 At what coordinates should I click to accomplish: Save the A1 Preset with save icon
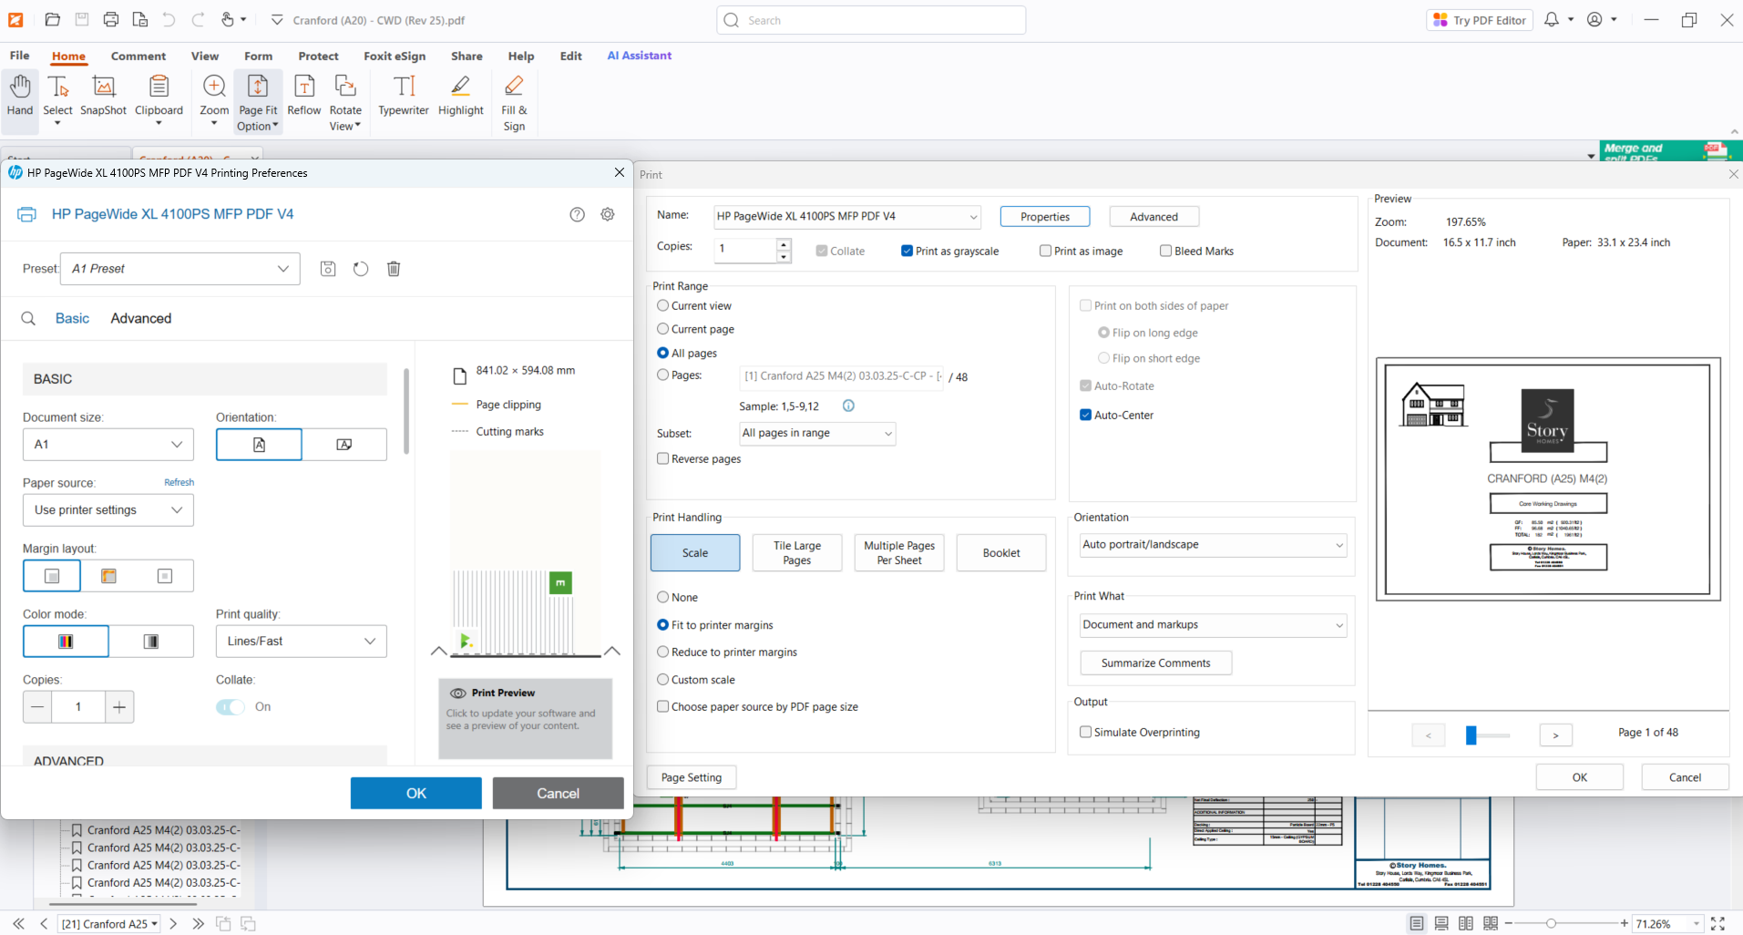tap(328, 269)
